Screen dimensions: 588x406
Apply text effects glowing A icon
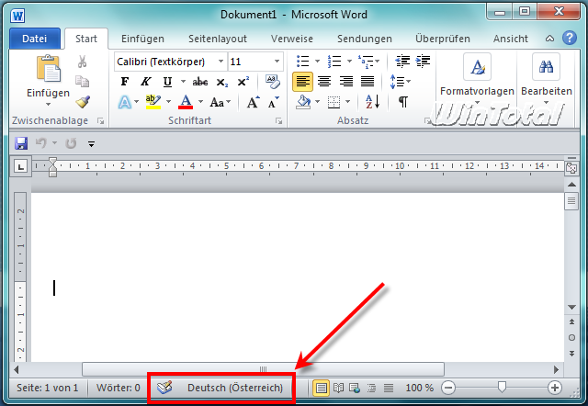[x=125, y=102]
